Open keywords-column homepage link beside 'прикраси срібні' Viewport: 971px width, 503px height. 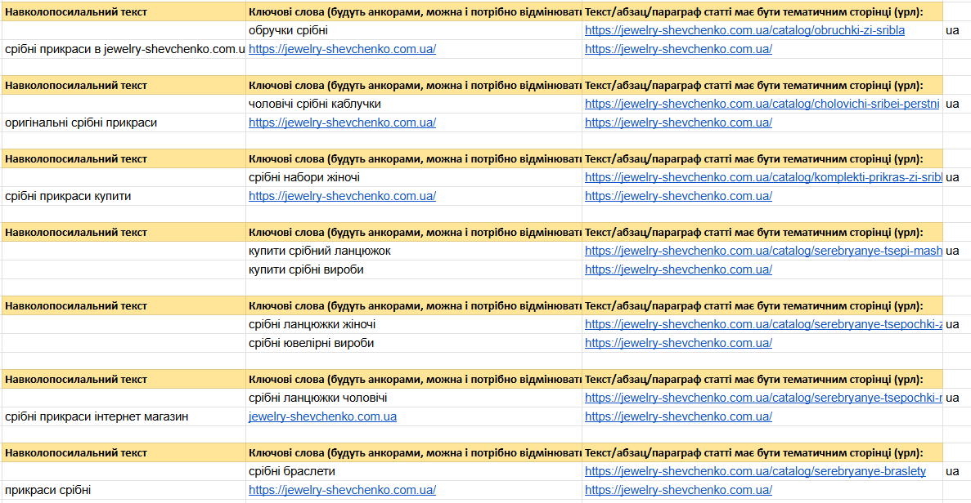[342, 490]
